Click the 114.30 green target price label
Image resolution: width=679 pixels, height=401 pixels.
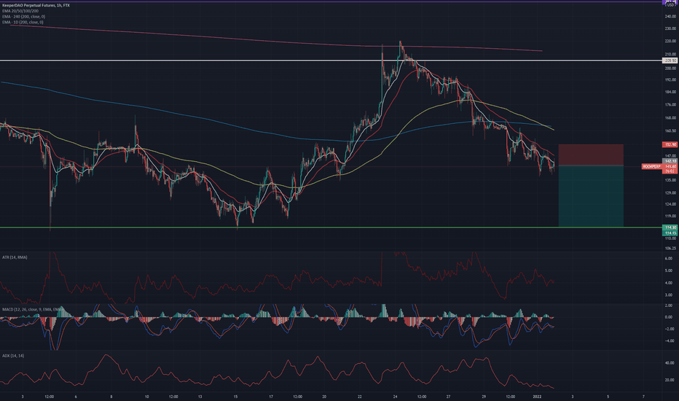tap(670, 227)
